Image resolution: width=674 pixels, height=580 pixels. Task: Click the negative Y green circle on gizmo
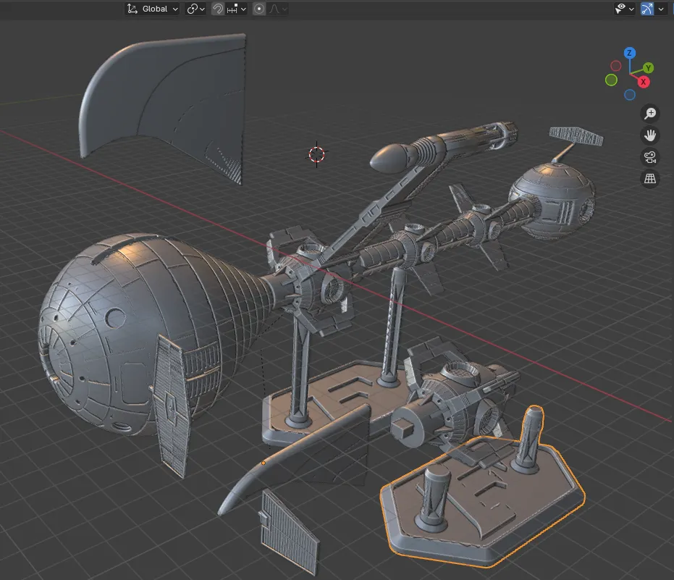point(611,80)
